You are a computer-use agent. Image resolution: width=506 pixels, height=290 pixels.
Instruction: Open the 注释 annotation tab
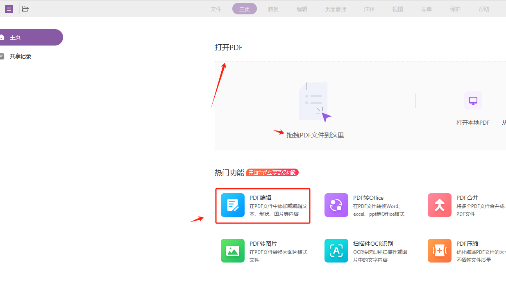pos(369,9)
